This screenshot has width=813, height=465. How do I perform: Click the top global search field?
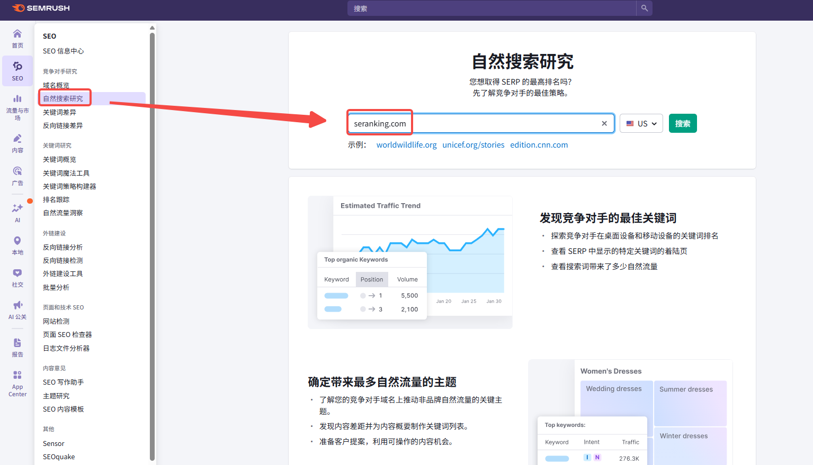492,8
